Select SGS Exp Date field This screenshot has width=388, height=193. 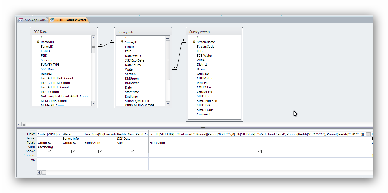135,60
